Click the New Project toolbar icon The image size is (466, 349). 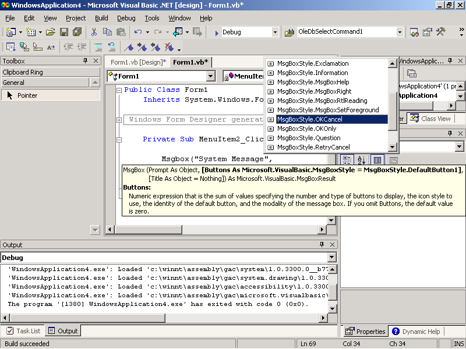pyautogui.click(x=11, y=32)
